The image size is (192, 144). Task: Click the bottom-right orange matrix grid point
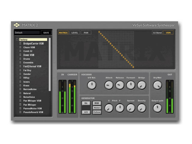point(133,67)
